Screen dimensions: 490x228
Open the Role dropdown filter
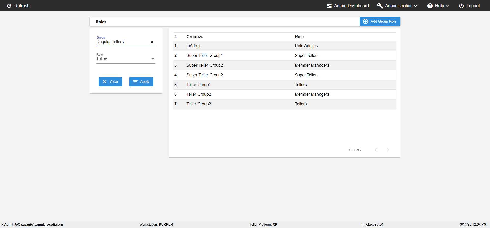[153, 59]
